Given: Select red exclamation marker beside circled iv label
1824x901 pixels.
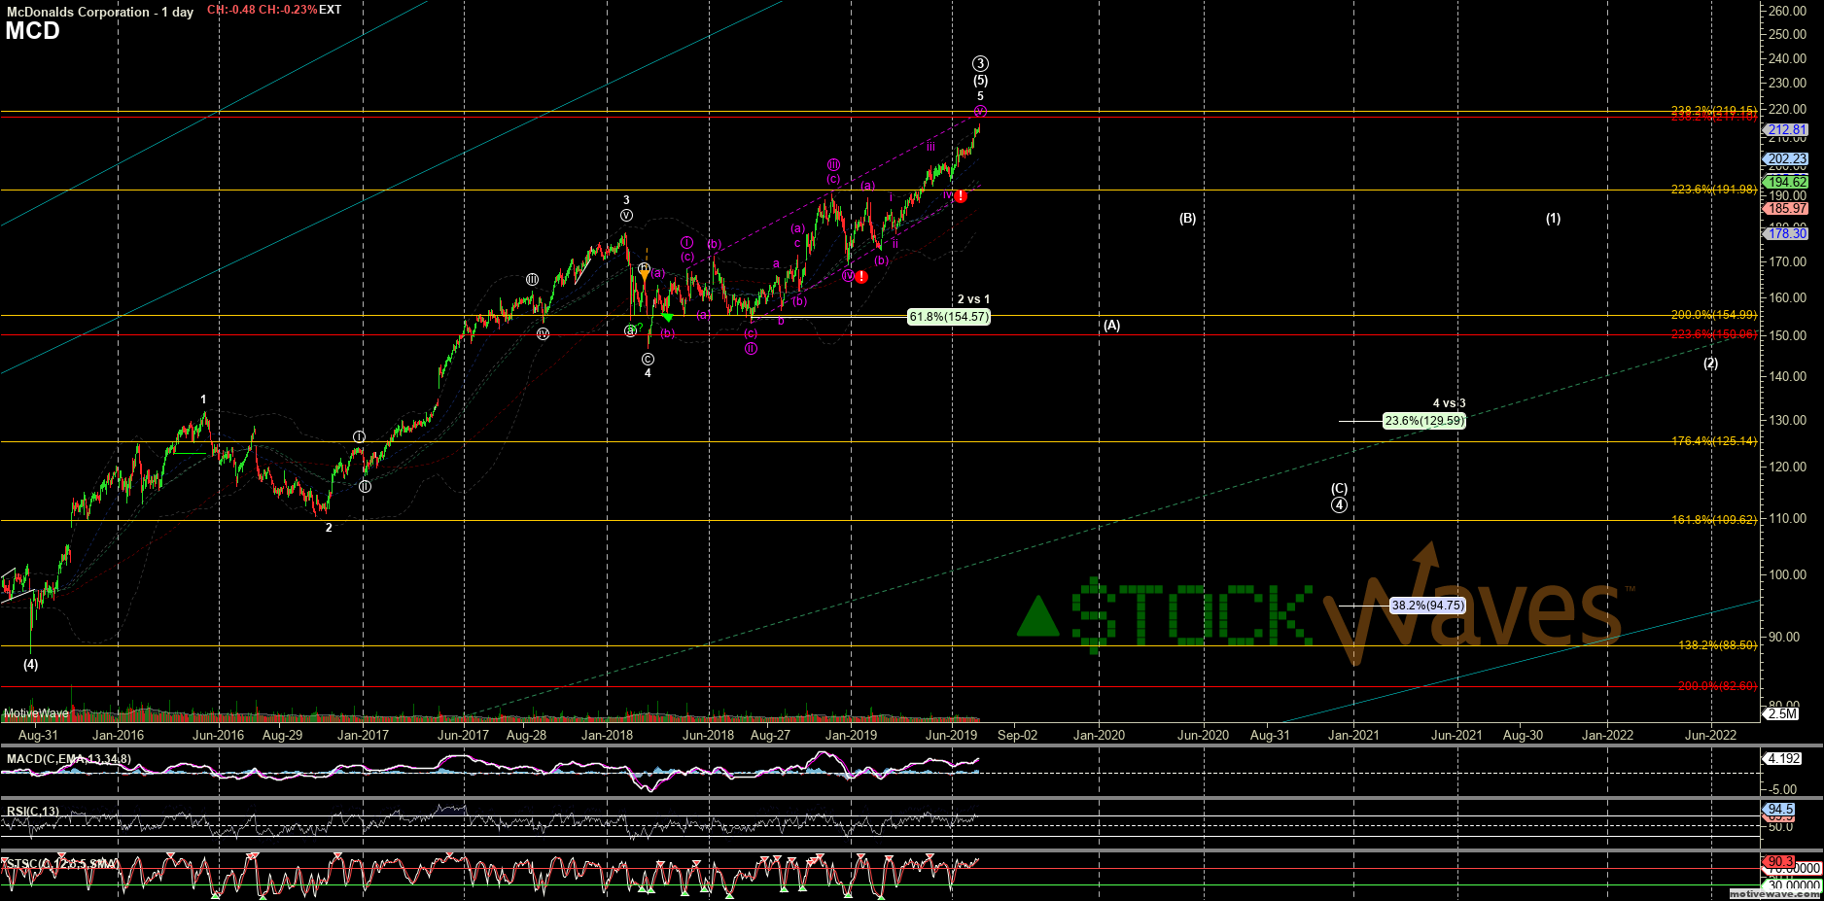Looking at the screenshot, I should coord(861,277).
